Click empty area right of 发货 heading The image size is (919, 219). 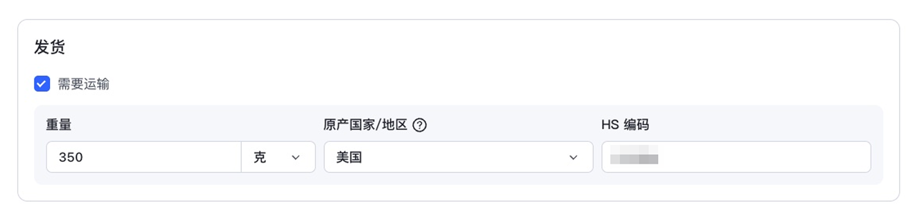(x=432, y=47)
